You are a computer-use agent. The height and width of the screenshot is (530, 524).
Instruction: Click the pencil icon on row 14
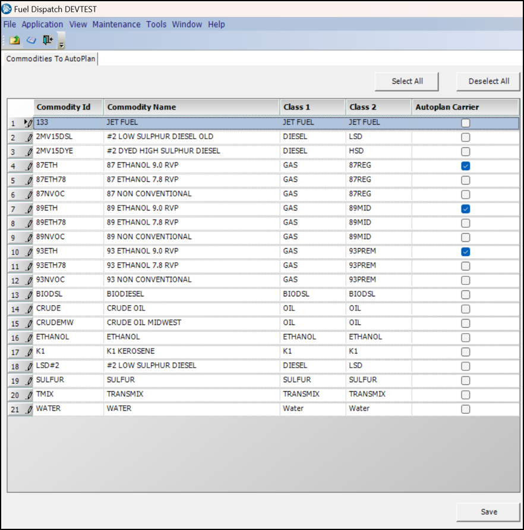pos(29,309)
